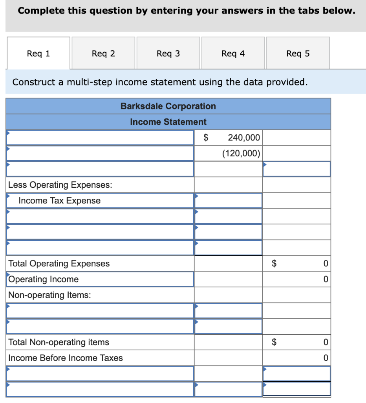This screenshot has width=366, height=403.
Task: Click total field right below Income Before Income Taxes
Action: point(296,373)
